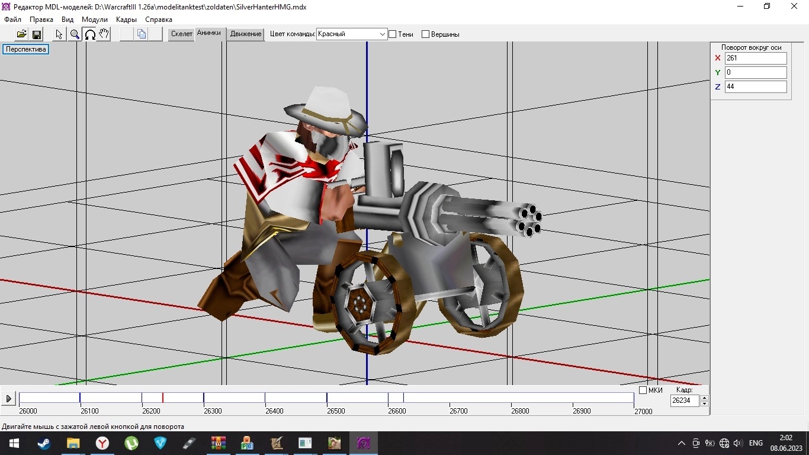Switch to WinRAR in the taskbar
This screenshot has width=809, height=455.
219,443
